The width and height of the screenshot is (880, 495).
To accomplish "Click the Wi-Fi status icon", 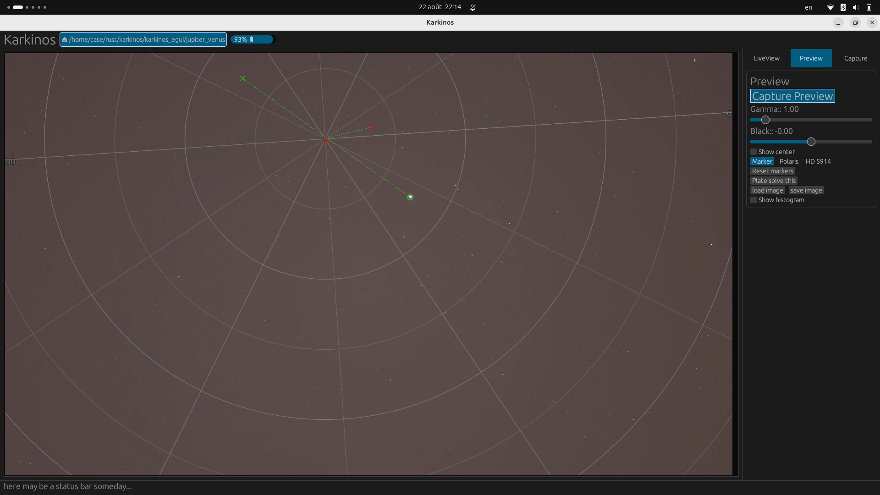I will click(x=830, y=7).
